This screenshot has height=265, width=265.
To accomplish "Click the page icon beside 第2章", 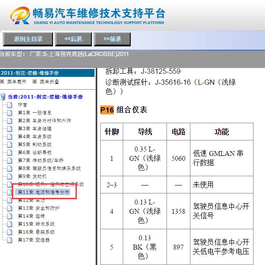I will 10,121.
